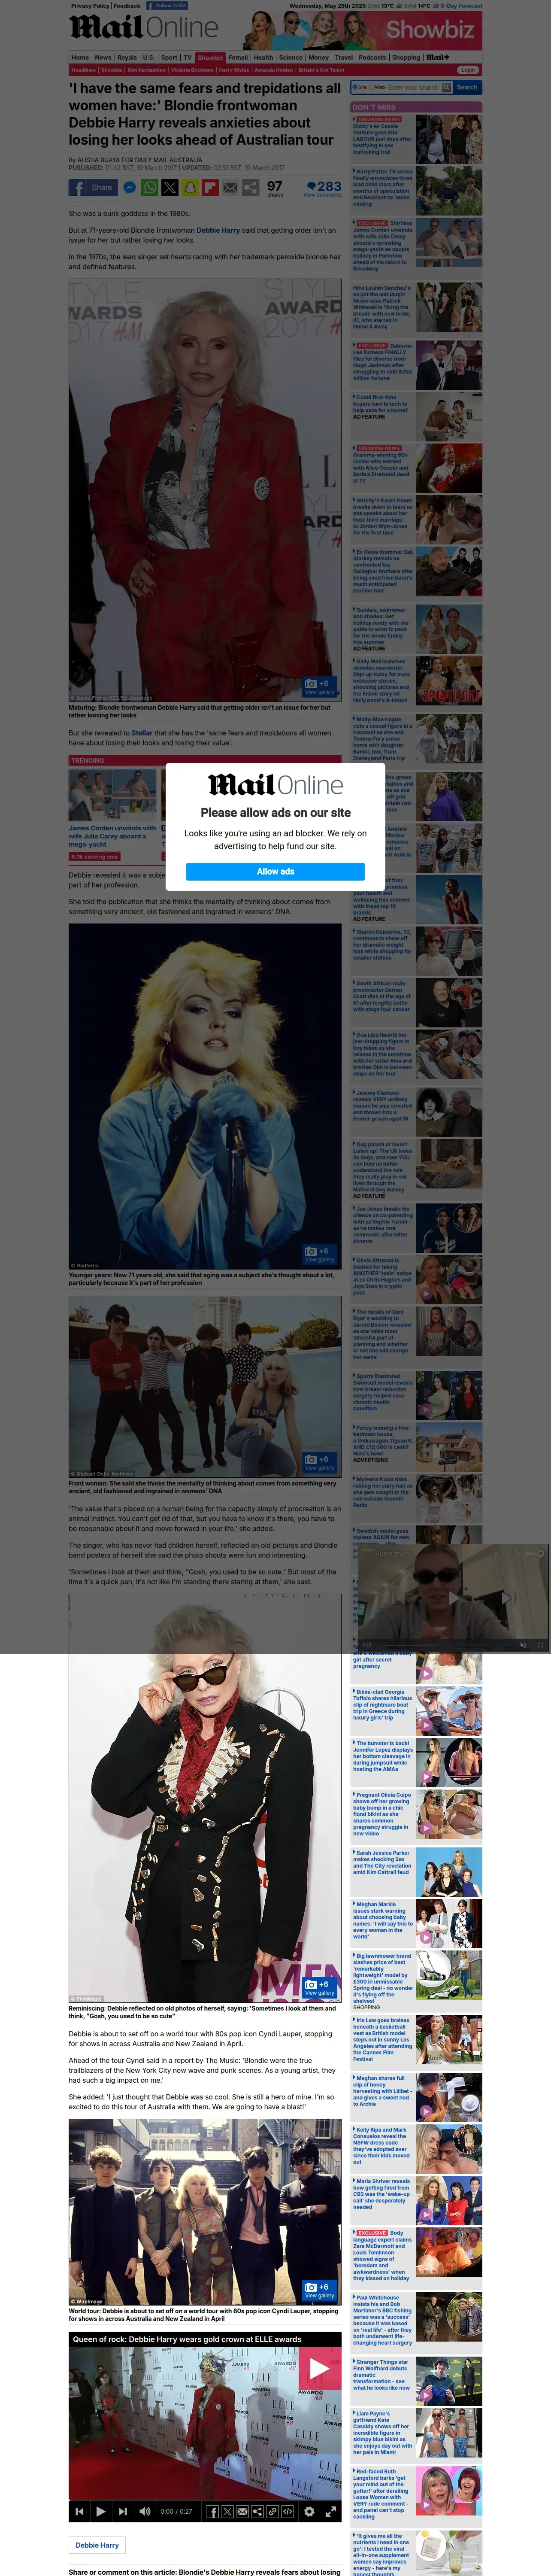Click the Search button in header
Image resolution: width=551 pixels, height=2576 pixels.
tap(467, 87)
